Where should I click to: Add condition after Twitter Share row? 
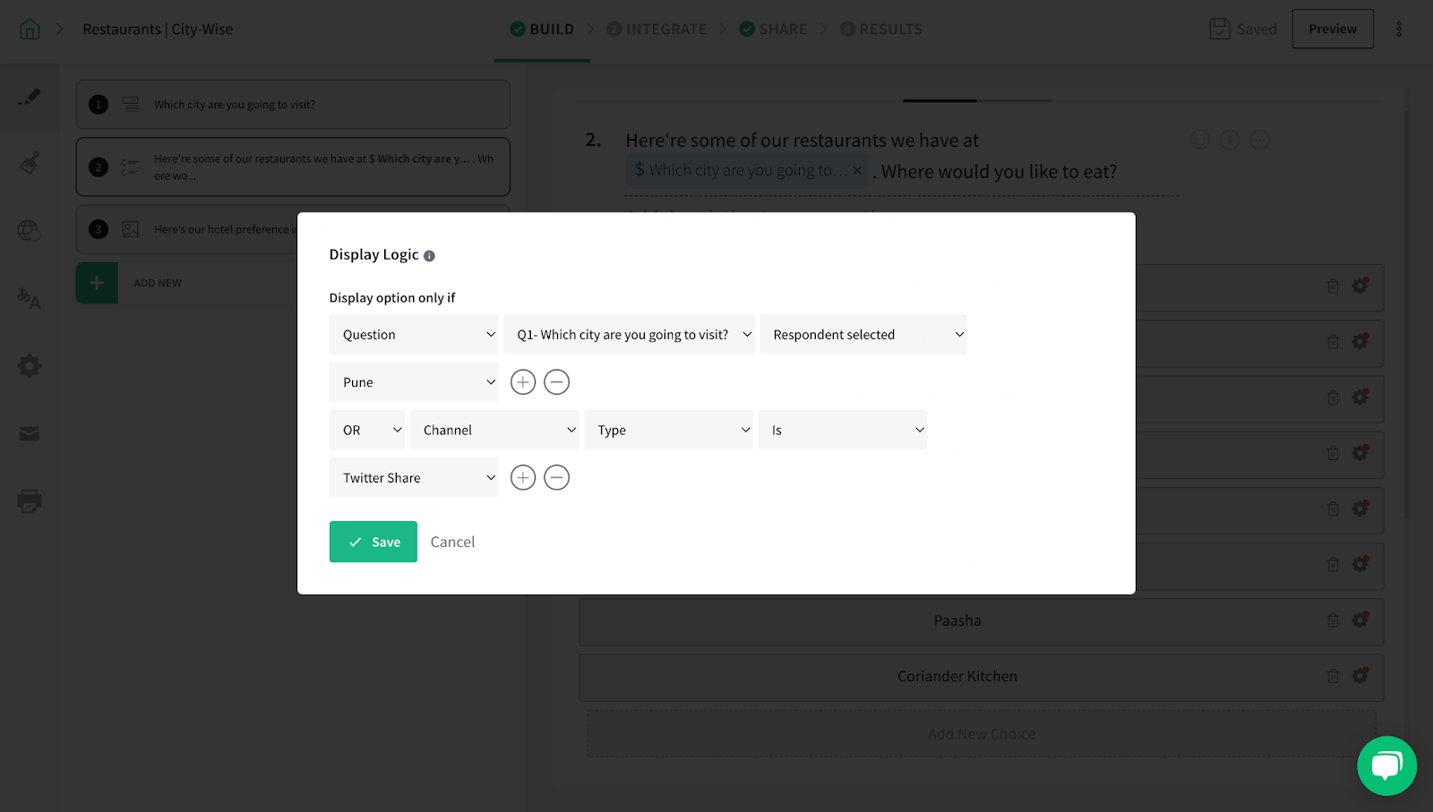pyautogui.click(x=523, y=478)
